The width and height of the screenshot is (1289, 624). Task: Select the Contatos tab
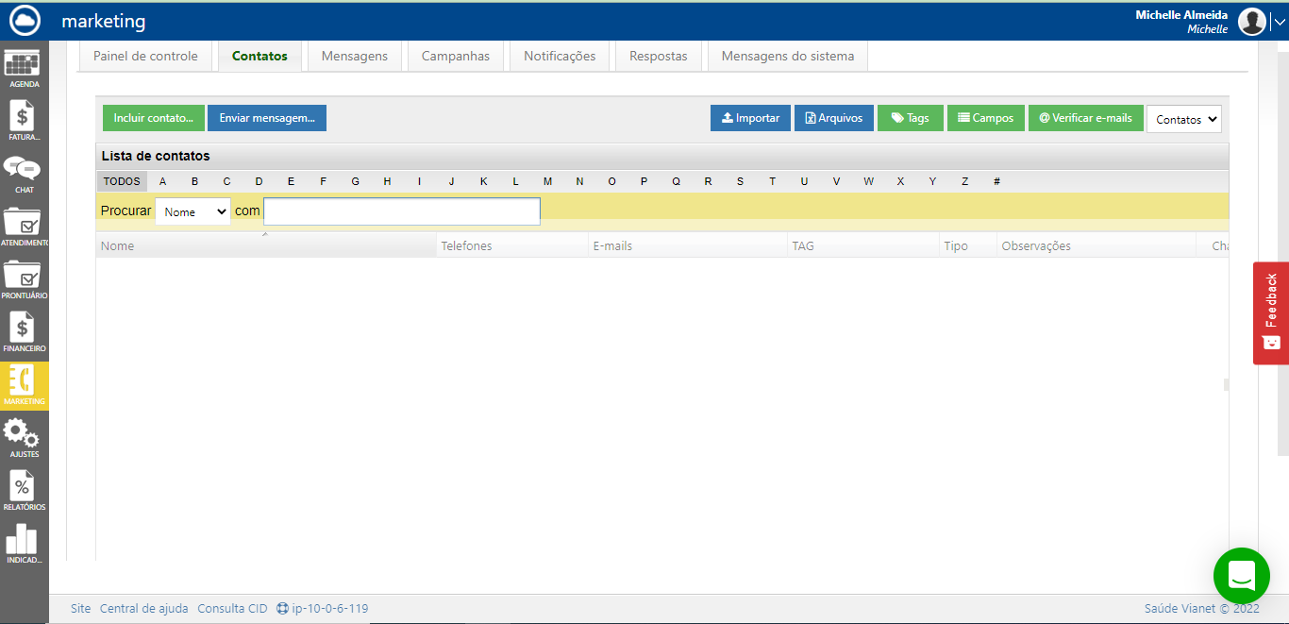click(x=259, y=56)
